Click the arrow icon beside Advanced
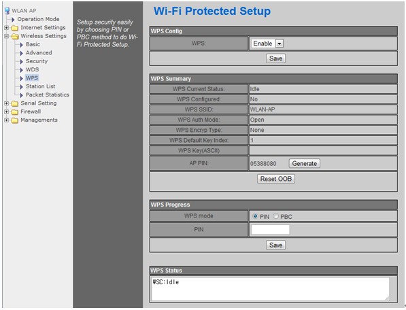406x310 pixels. 22,53
